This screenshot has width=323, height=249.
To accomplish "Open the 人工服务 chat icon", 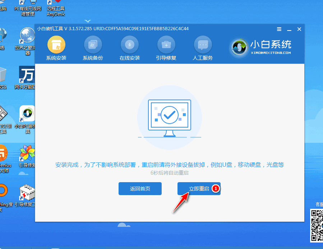I will (x=203, y=45).
